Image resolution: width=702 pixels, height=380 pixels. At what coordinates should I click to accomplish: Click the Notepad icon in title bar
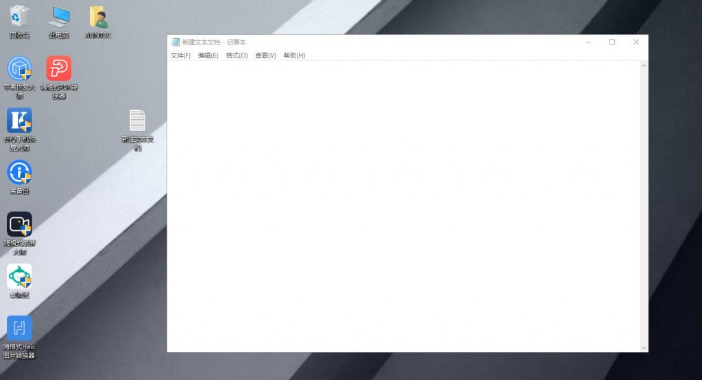click(x=175, y=42)
